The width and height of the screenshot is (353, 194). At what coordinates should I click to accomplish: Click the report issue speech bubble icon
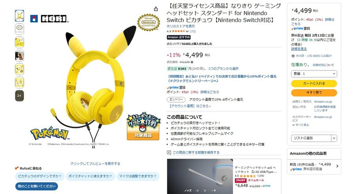pos(169,152)
